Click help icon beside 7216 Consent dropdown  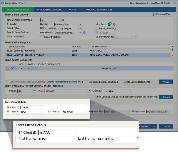[63, 20]
